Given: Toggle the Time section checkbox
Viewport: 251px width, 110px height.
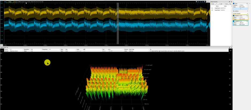Looking at the screenshot, I should 234,3.
